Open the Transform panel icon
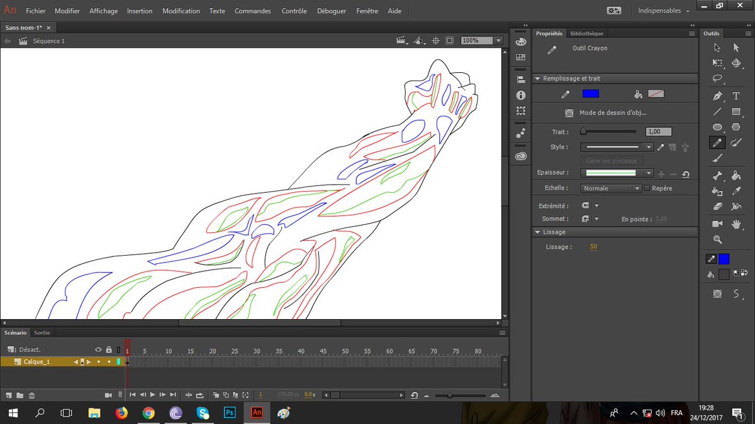755x424 pixels. pyautogui.click(x=520, y=111)
